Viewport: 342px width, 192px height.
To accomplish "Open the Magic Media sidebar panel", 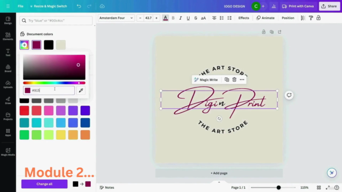I will pos(8,151).
